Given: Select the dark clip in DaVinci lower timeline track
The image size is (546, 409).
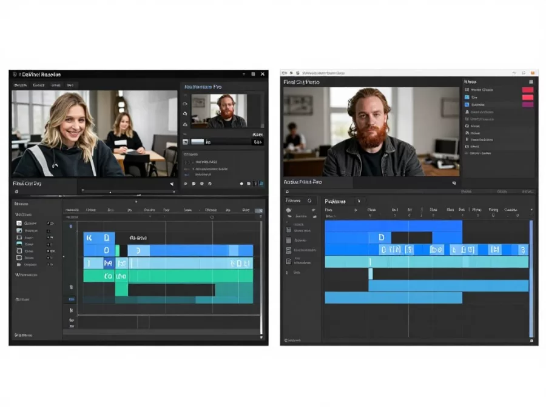Looking at the screenshot, I should coord(171,290).
